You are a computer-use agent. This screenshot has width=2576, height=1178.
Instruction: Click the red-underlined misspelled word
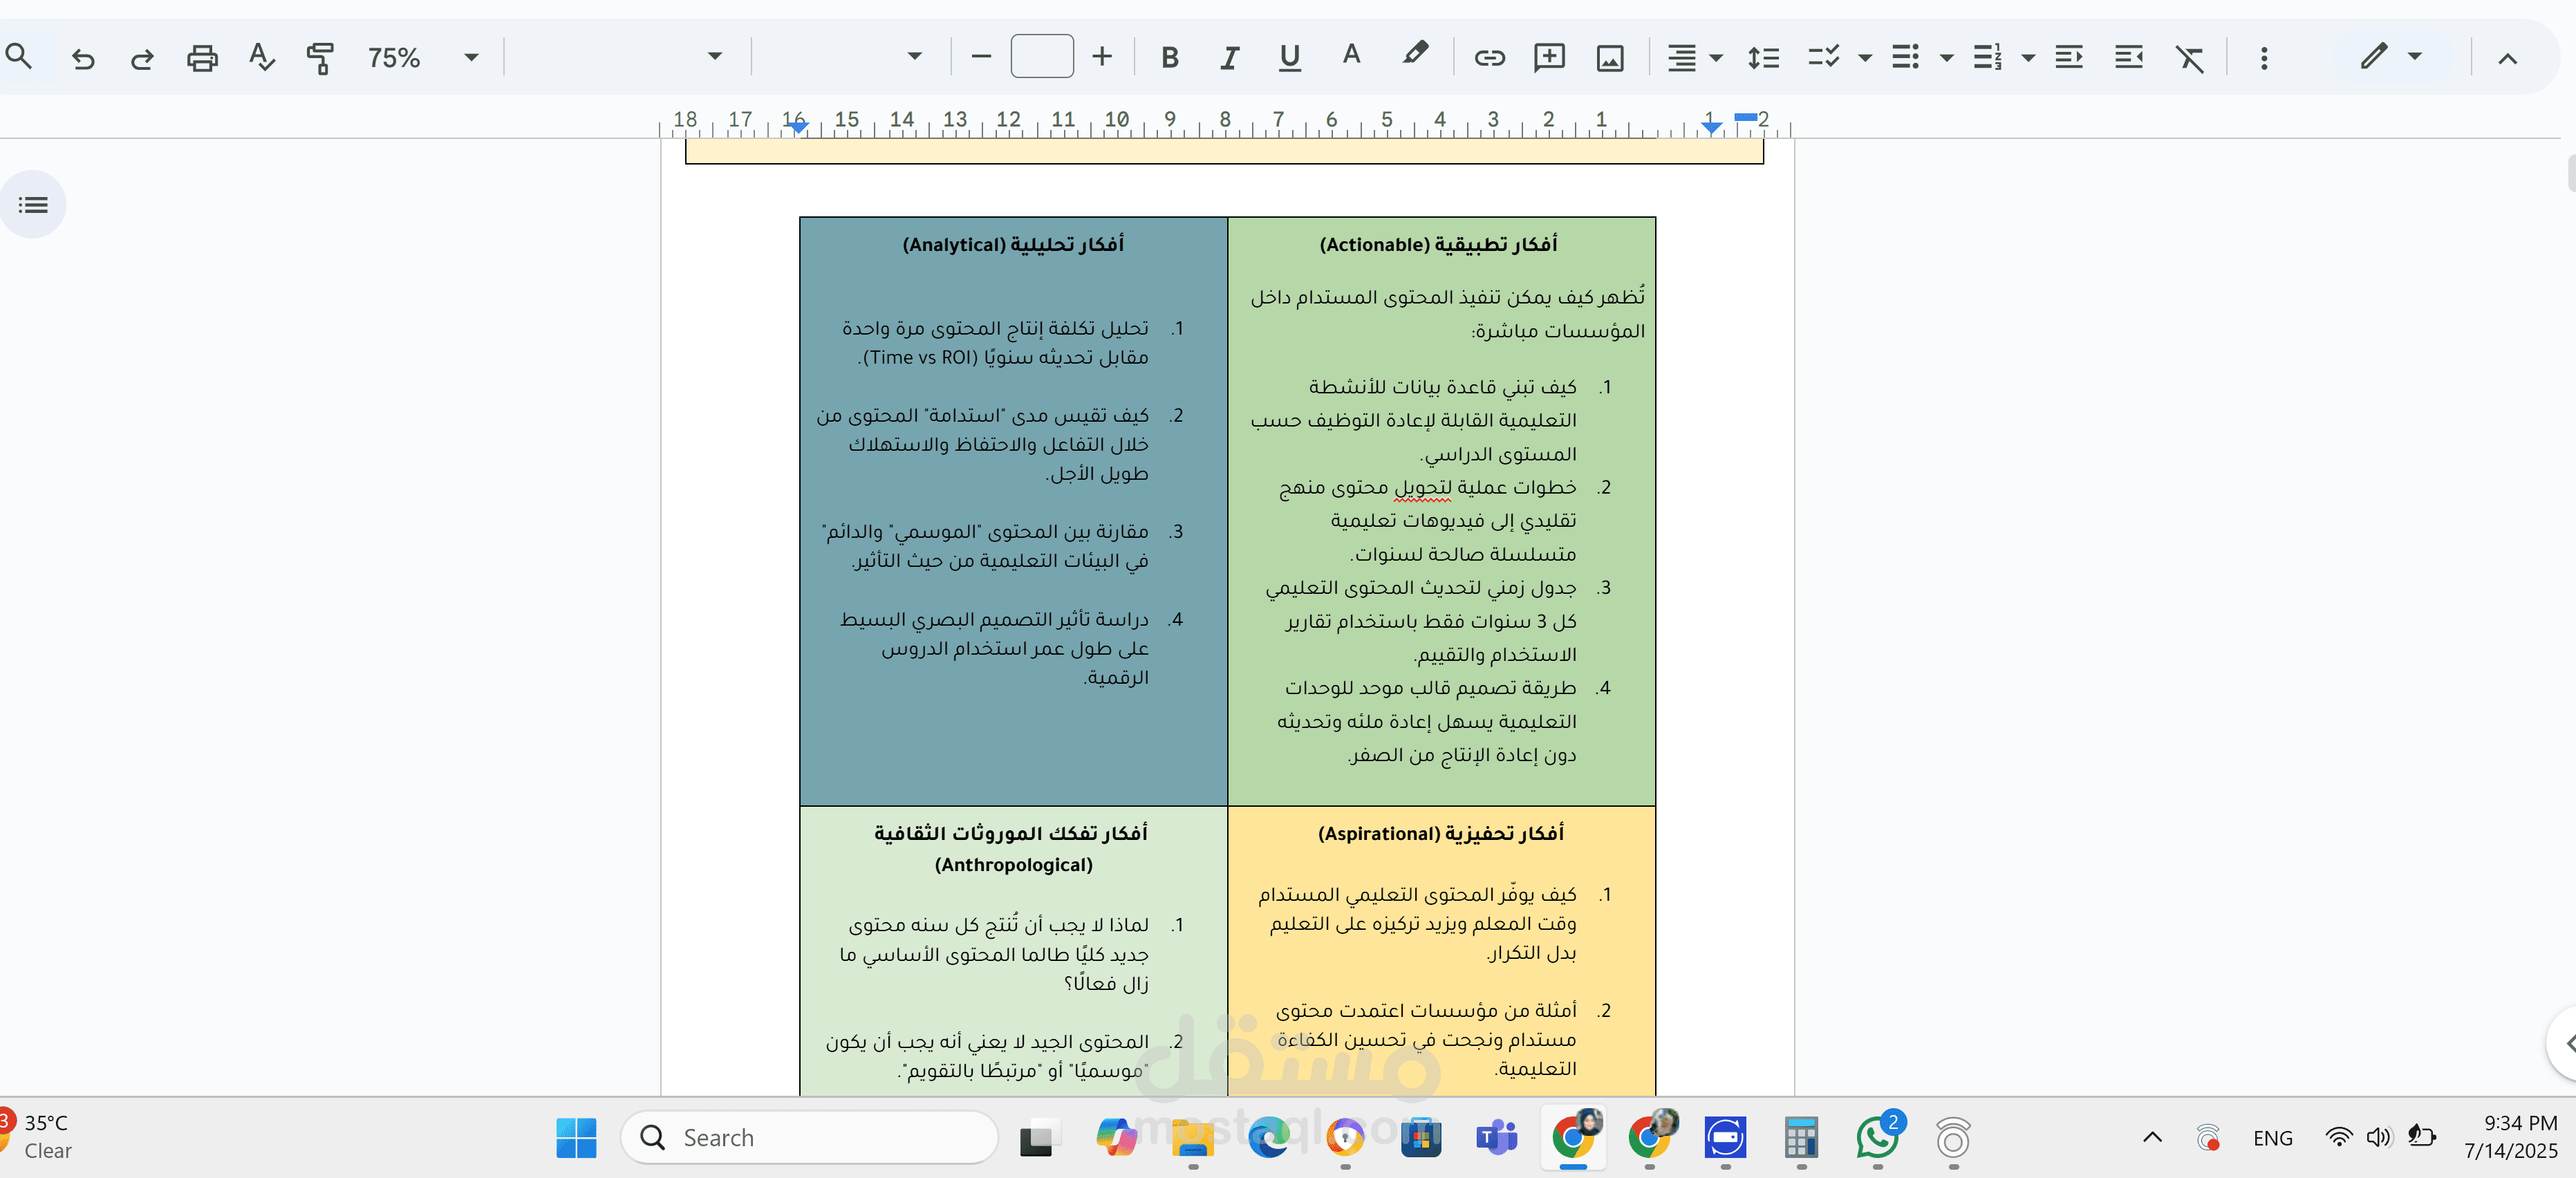click(1422, 488)
